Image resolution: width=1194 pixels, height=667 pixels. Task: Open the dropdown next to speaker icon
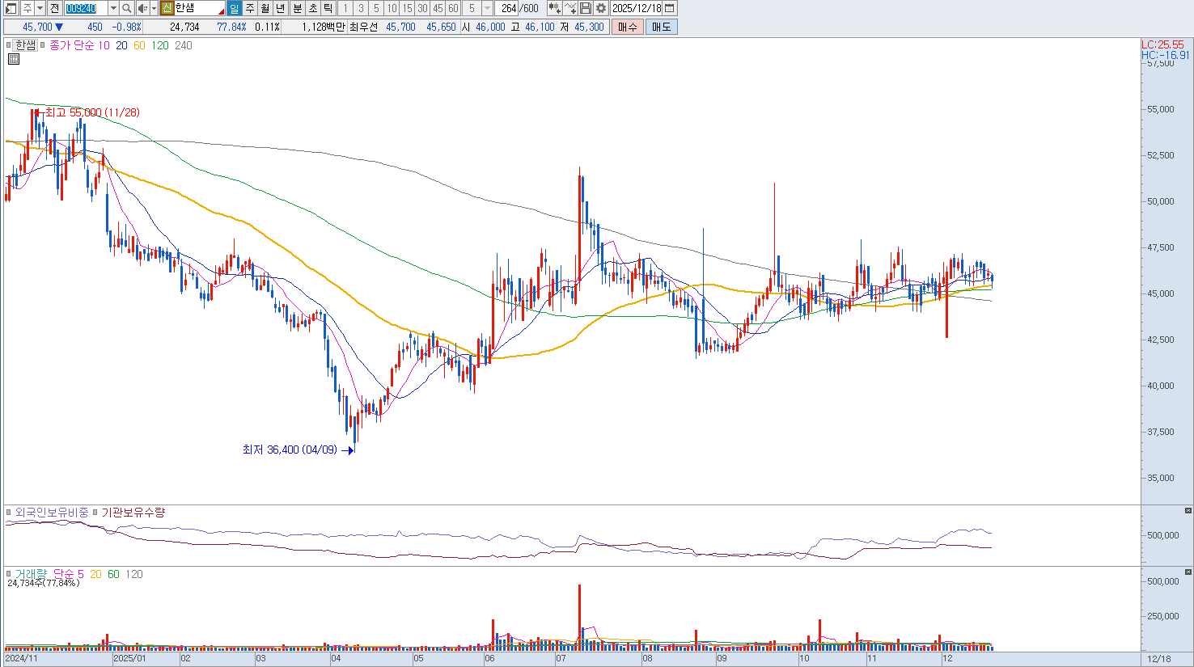click(154, 8)
